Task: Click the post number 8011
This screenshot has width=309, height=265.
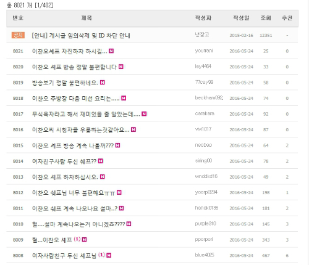Action: click(x=18, y=208)
